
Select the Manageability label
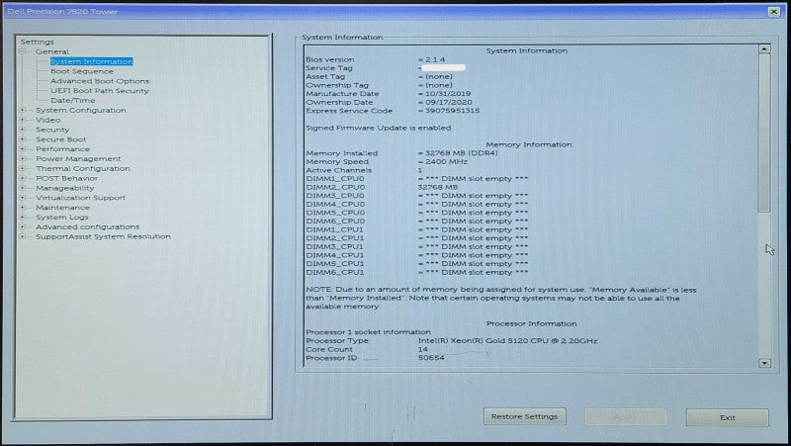(x=64, y=188)
